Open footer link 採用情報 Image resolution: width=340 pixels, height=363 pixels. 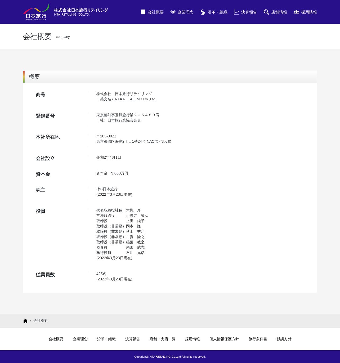click(193, 339)
